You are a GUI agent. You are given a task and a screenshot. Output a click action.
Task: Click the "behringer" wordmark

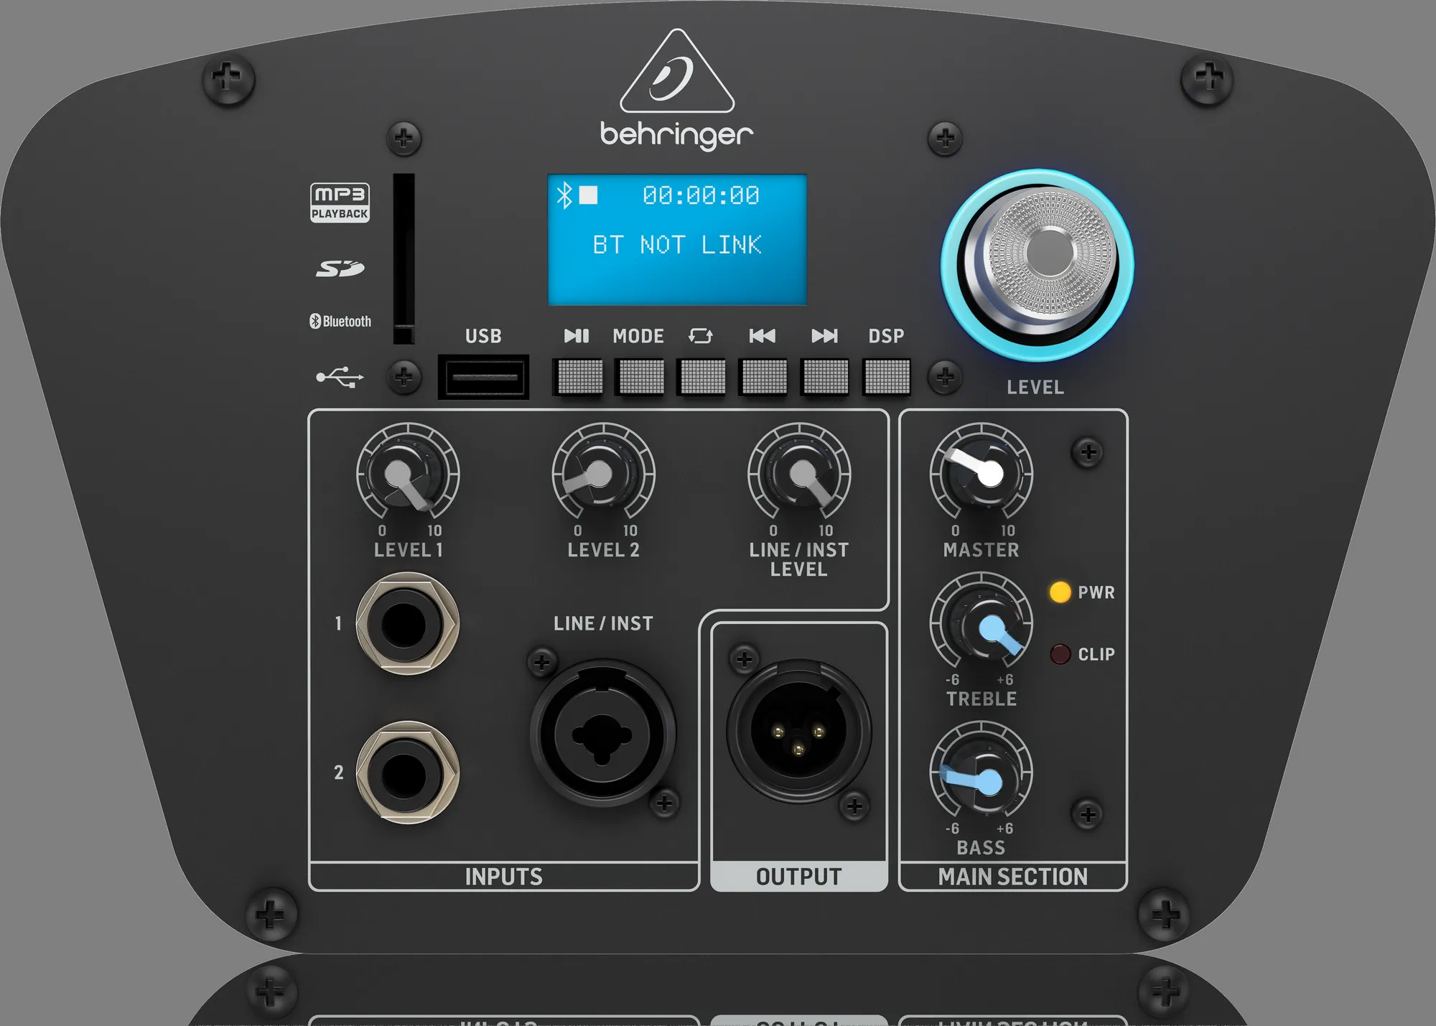coord(677,134)
